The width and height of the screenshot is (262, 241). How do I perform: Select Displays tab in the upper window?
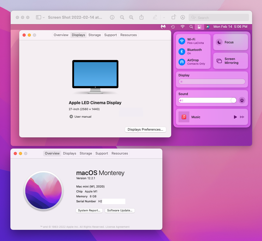coord(78,35)
